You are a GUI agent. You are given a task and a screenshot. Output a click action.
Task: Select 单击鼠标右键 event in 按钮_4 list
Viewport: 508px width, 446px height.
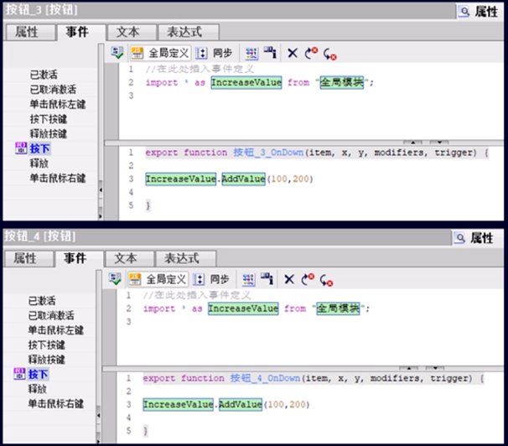tap(55, 403)
